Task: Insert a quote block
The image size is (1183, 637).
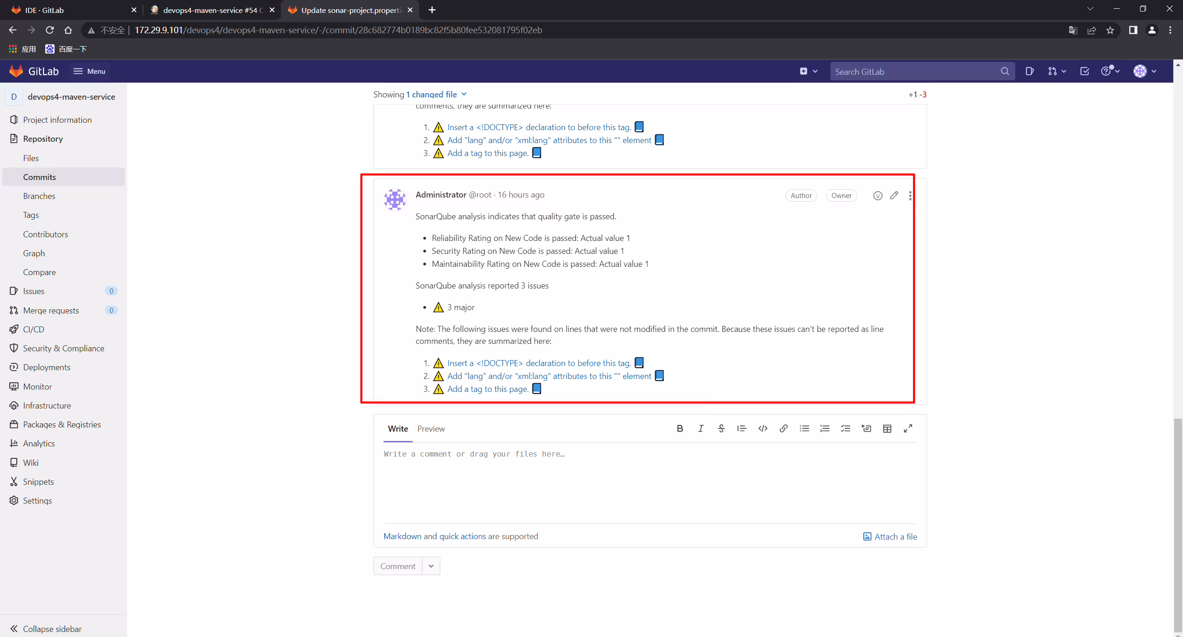Action: [x=742, y=429]
